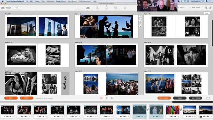Viewport: 213px width, 120px height.
Task: Click the Album icon at top left
Action: [x=3, y=8]
